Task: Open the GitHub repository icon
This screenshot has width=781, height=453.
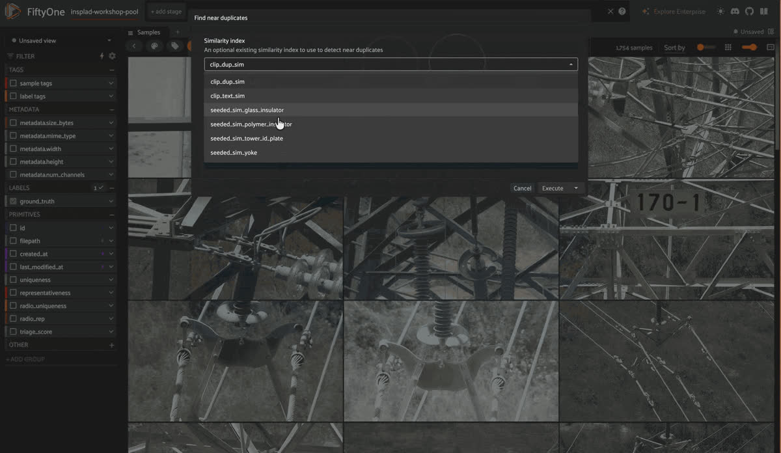Action: (748, 11)
